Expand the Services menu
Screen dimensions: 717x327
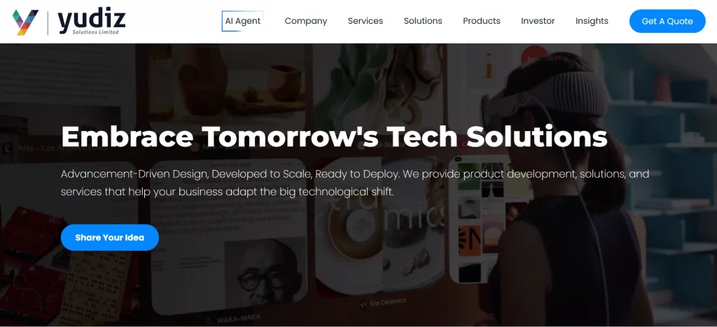tap(366, 21)
